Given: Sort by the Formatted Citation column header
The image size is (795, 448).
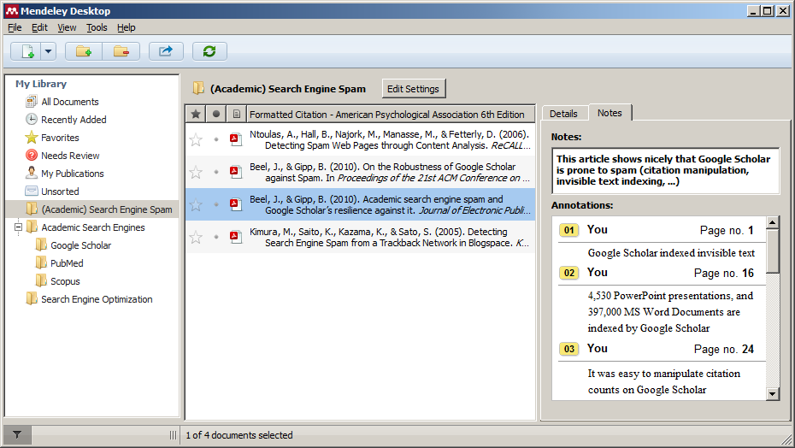Looking at the screenshot, I should coord(391,115).
